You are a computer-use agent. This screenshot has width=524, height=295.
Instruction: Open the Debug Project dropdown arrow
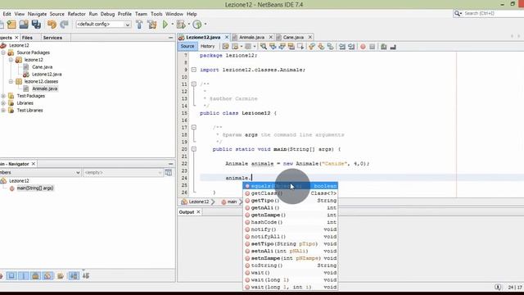point(189,24)
